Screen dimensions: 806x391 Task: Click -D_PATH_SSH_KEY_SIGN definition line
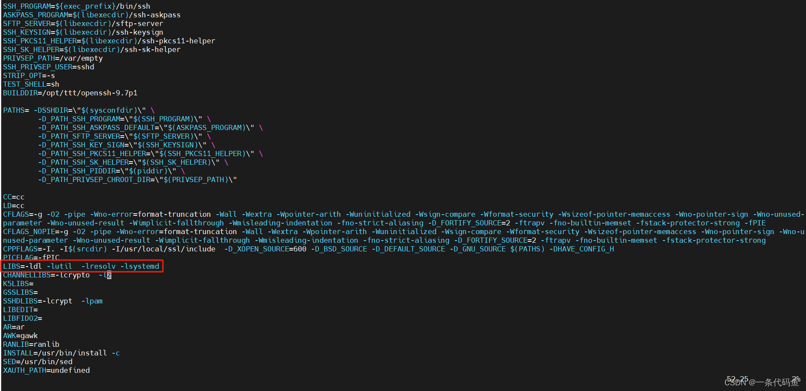pos(127,145)
